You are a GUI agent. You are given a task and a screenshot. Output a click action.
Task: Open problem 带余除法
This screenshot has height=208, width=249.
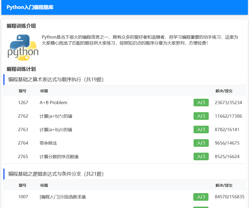click(48, 143)
